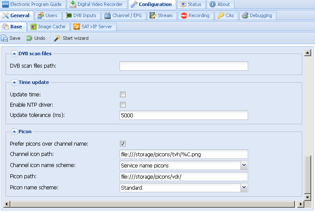
Task: Click the horizontal scrollbar left arrow
Action: click(x=6, y=204)
